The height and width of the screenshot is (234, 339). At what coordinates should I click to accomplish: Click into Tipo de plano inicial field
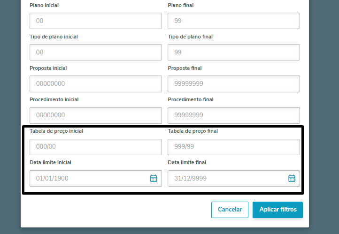pyautogui.click(x=96, y=53)
